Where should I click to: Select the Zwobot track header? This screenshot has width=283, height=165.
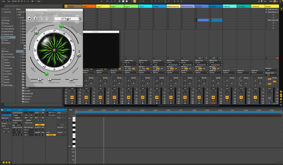pos(159,7)
